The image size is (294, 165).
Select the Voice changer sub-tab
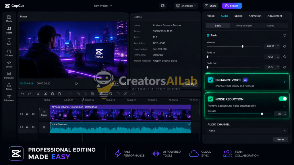[x=243, y=25]
